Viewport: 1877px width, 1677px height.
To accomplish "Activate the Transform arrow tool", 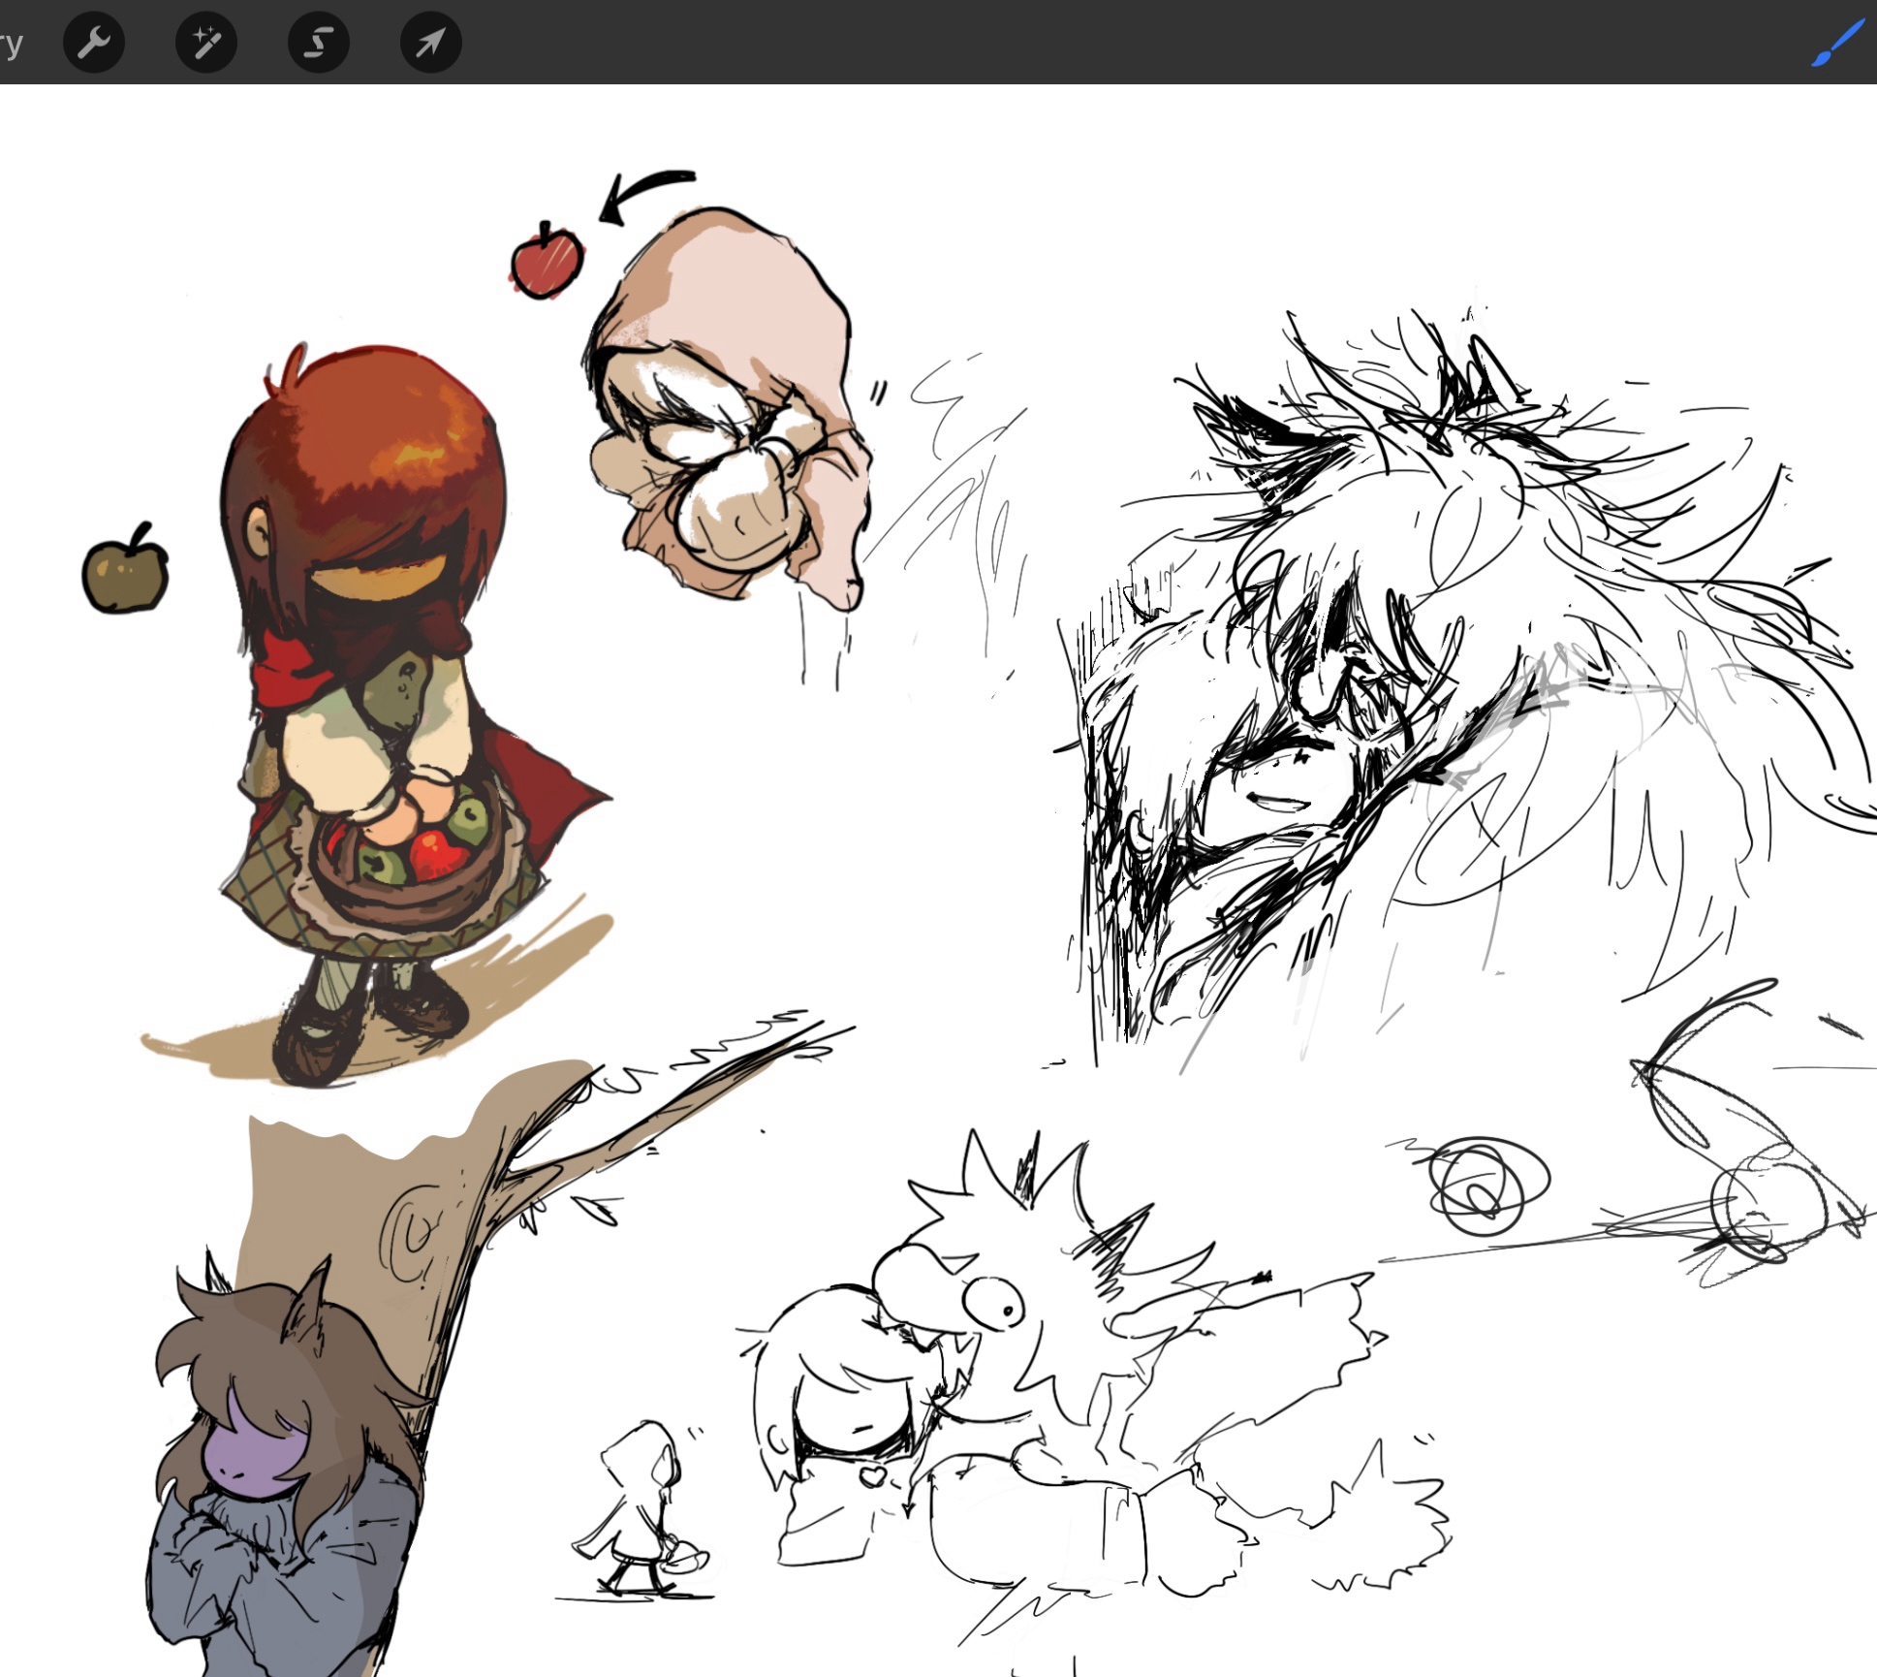I will (x=430, y=43).
